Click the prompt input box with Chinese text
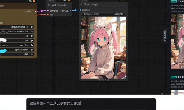Screen dimensions: 184x110 click(91, 104)
